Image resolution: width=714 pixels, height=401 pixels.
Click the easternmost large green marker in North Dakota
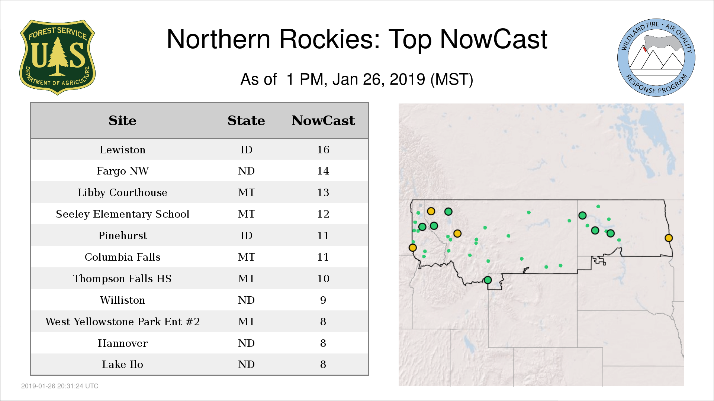pos(610,234)
